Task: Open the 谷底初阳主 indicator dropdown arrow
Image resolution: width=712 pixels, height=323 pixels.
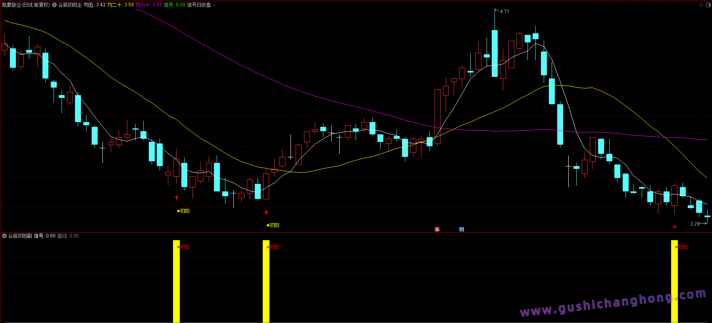Action: [54, 5]
